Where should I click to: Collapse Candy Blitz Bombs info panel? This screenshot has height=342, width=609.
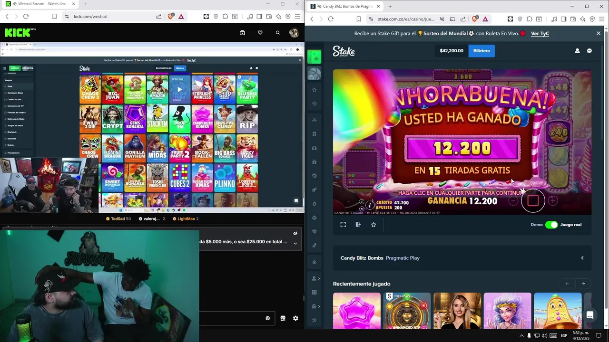(x=582, y=258)
